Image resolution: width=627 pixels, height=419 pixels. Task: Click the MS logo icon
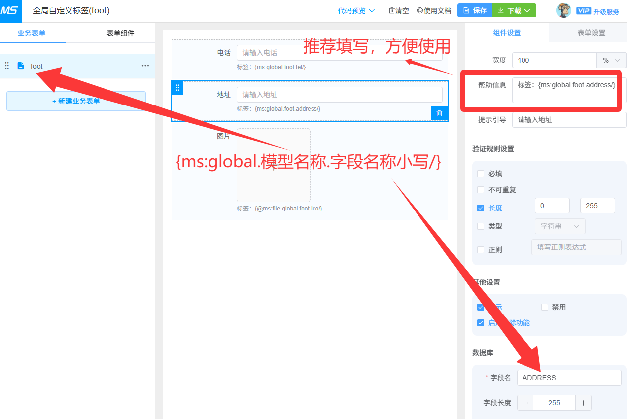pos(10,11)
